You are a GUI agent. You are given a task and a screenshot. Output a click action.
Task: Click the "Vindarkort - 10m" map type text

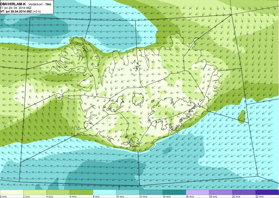(x=40, y=4)
